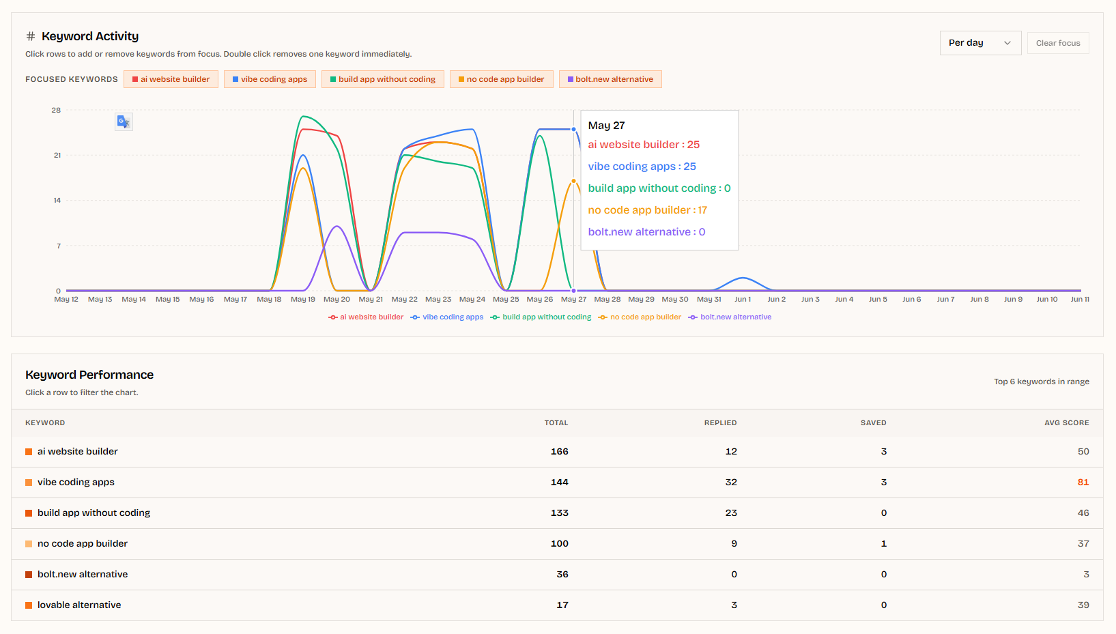Toggle ai website builder series in the chart legend
Screen dimensions: 1116x634
pos(366,317)
